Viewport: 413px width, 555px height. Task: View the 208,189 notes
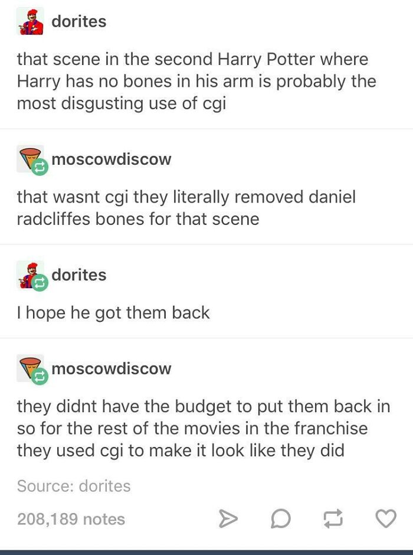[x=71, y=519]
